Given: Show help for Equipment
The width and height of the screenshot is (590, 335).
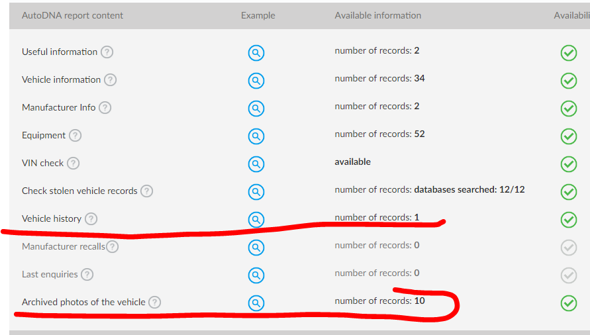Looking at the screenshot, I should click(x=75, y=136).
